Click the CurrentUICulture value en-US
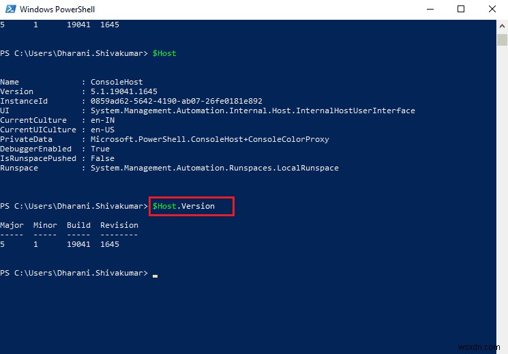Screen dimensions: 508x354 click(102, 130)
